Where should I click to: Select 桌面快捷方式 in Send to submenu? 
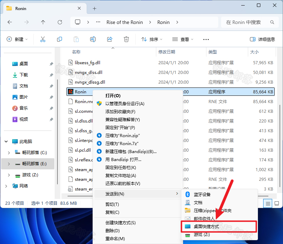tap(219, 227)
